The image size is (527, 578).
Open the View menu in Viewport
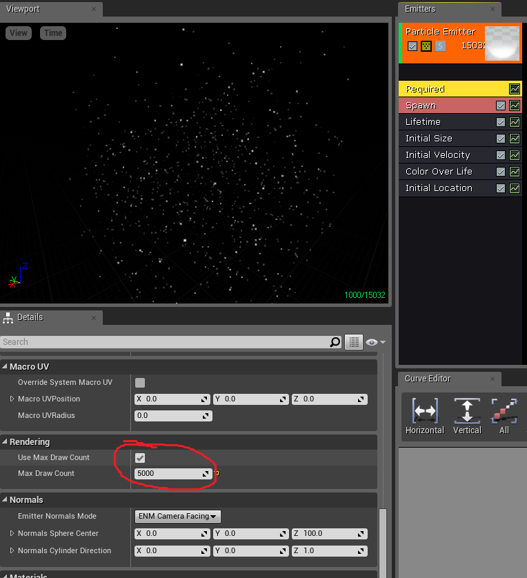(x=19, y=33)
